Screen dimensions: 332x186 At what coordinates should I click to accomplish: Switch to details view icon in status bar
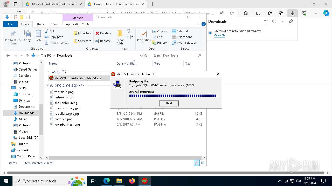pyautogui.click(x=197, y=163)
